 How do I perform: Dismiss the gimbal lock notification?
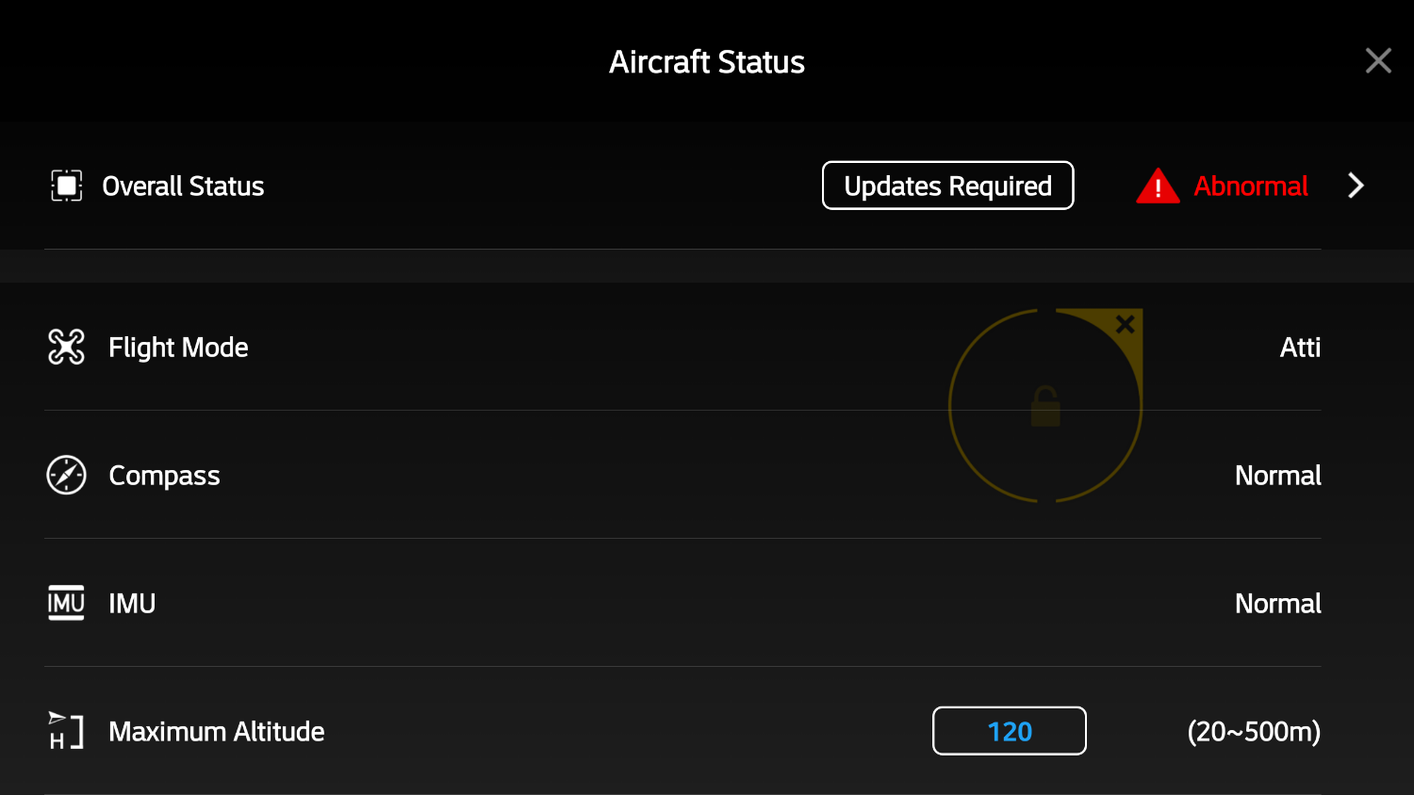pos(1125,325)
